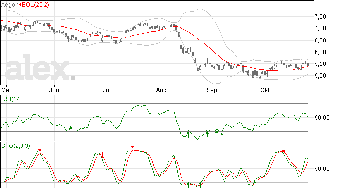Click the 6,50 price axis value

tap(320, 40)
